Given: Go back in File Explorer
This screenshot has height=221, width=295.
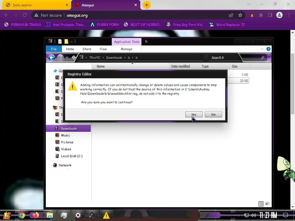Looking at the screenshot, I should click(52, 58).
